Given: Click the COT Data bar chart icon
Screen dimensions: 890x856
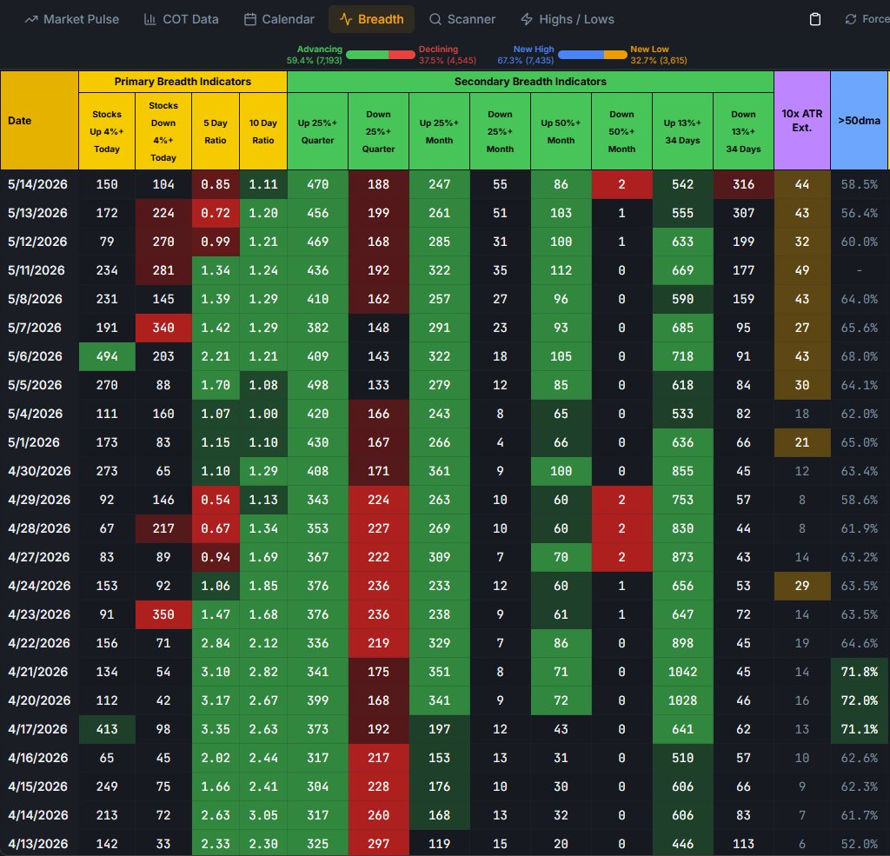Looking at the screenshot, I should tap(149, 19).
